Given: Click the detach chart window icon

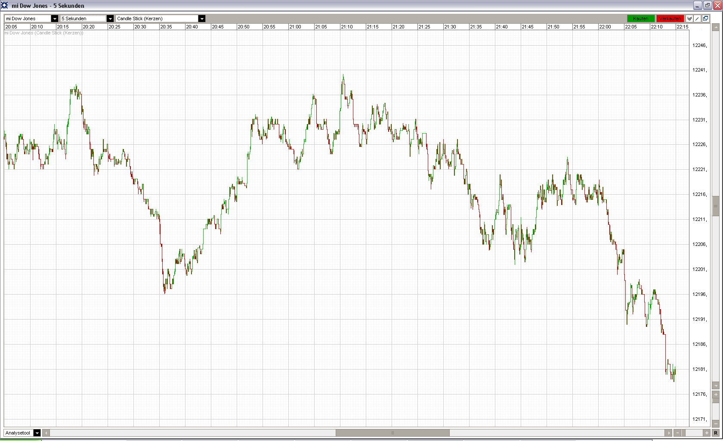Looking at the screenshot, I should [705, 19].
